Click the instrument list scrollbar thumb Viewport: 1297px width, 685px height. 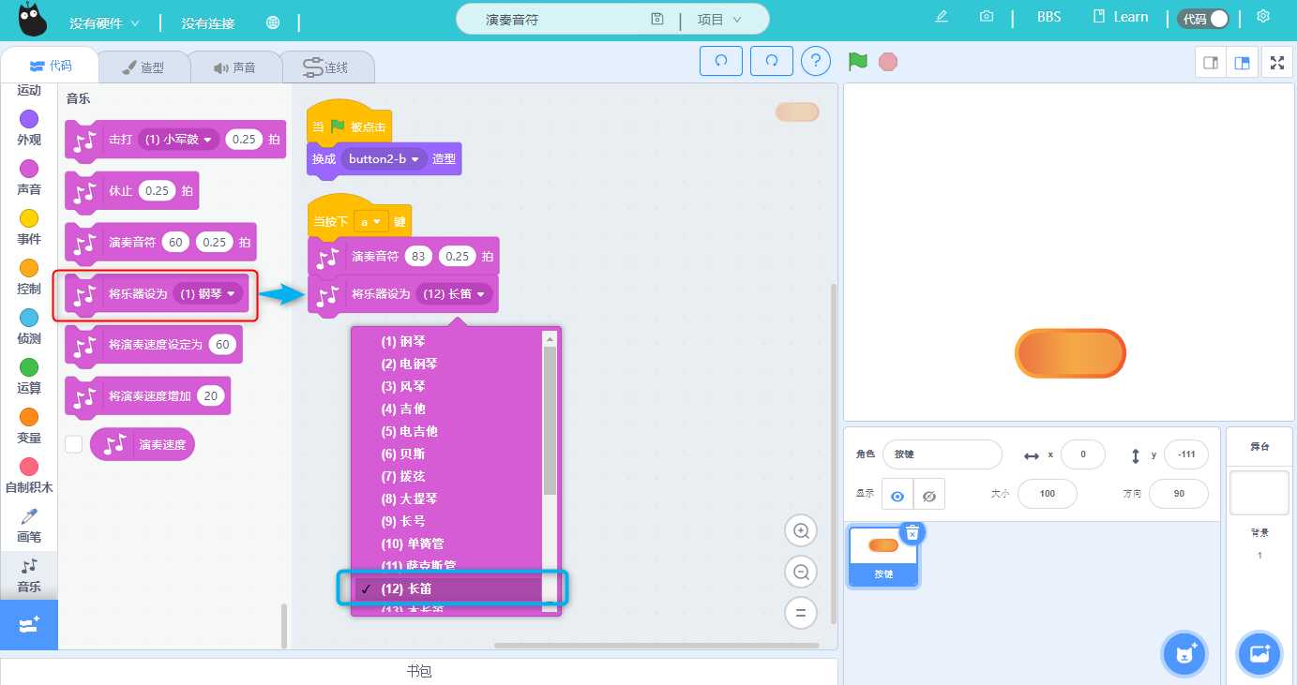point(550,420)
